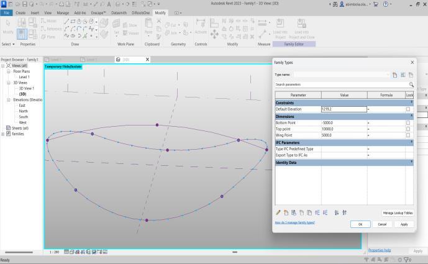Switch to the Enscape ribbon tab
The width and height of the screenshot is (428, 264).
click(98, 13)
